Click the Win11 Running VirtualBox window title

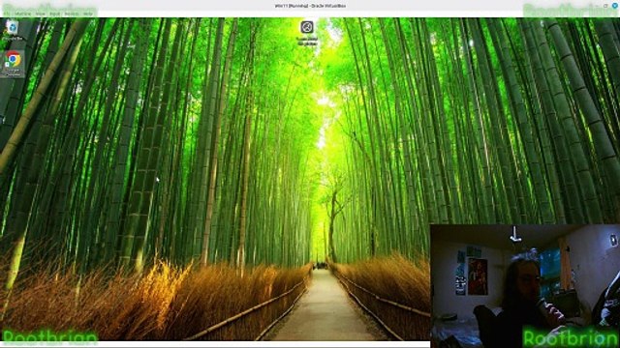[310, 6]
